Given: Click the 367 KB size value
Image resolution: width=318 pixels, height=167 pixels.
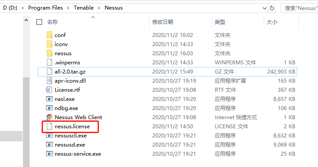Looking at the screenshot, I should (x=286, y=90).
